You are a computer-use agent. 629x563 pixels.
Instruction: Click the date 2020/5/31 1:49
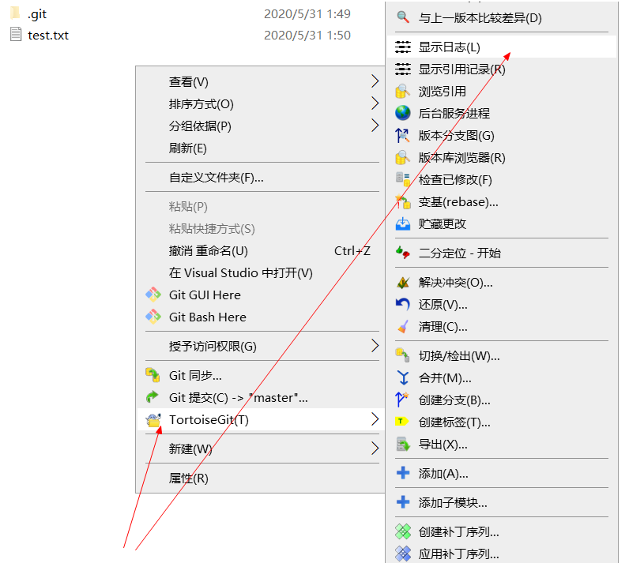point(307,14)
